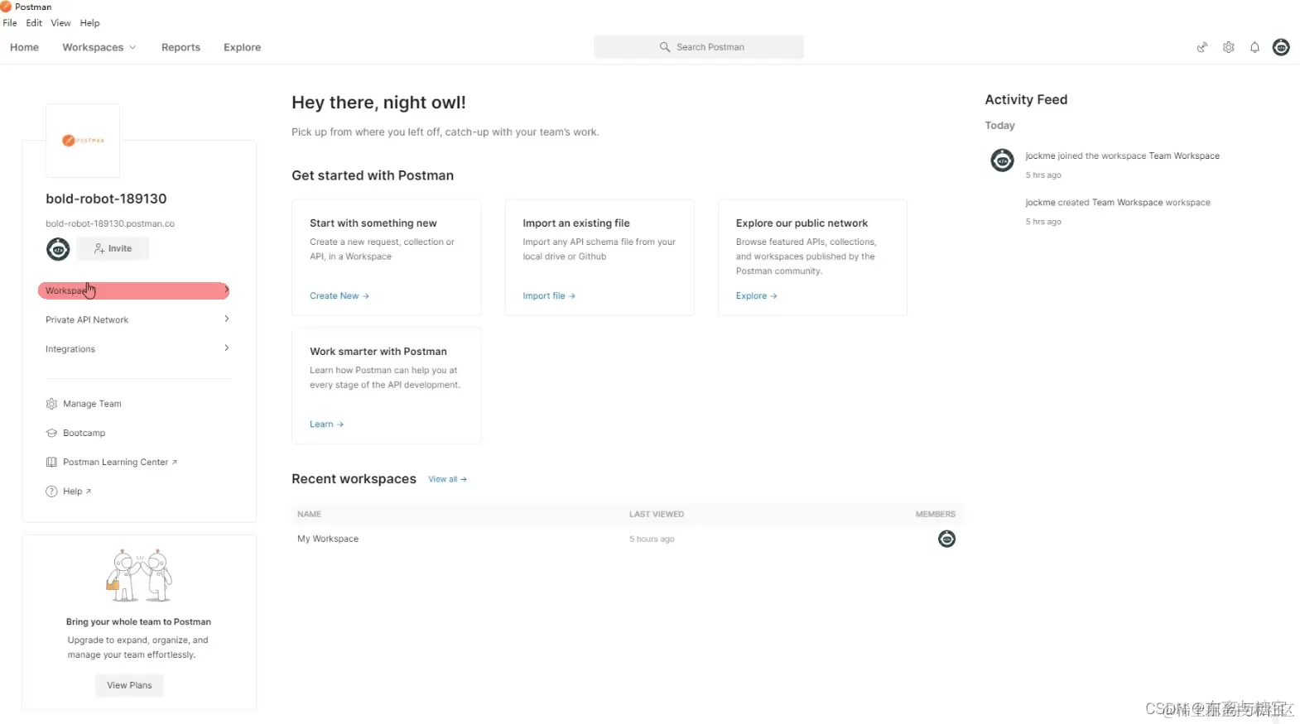Click the LAST VIEWED column header

pos(656,514)
